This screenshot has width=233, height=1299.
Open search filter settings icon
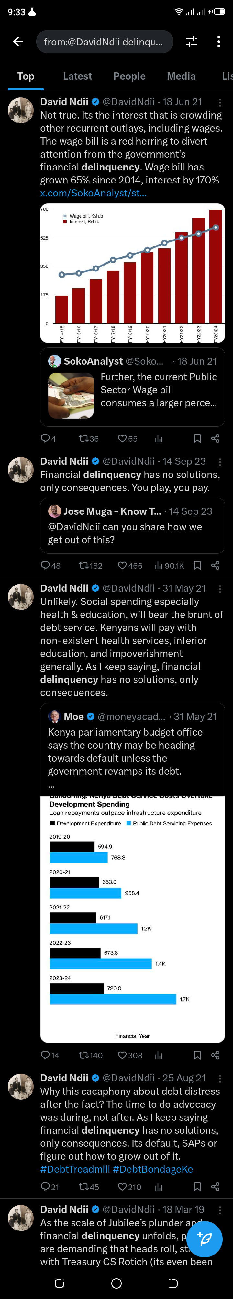point(191,42)
